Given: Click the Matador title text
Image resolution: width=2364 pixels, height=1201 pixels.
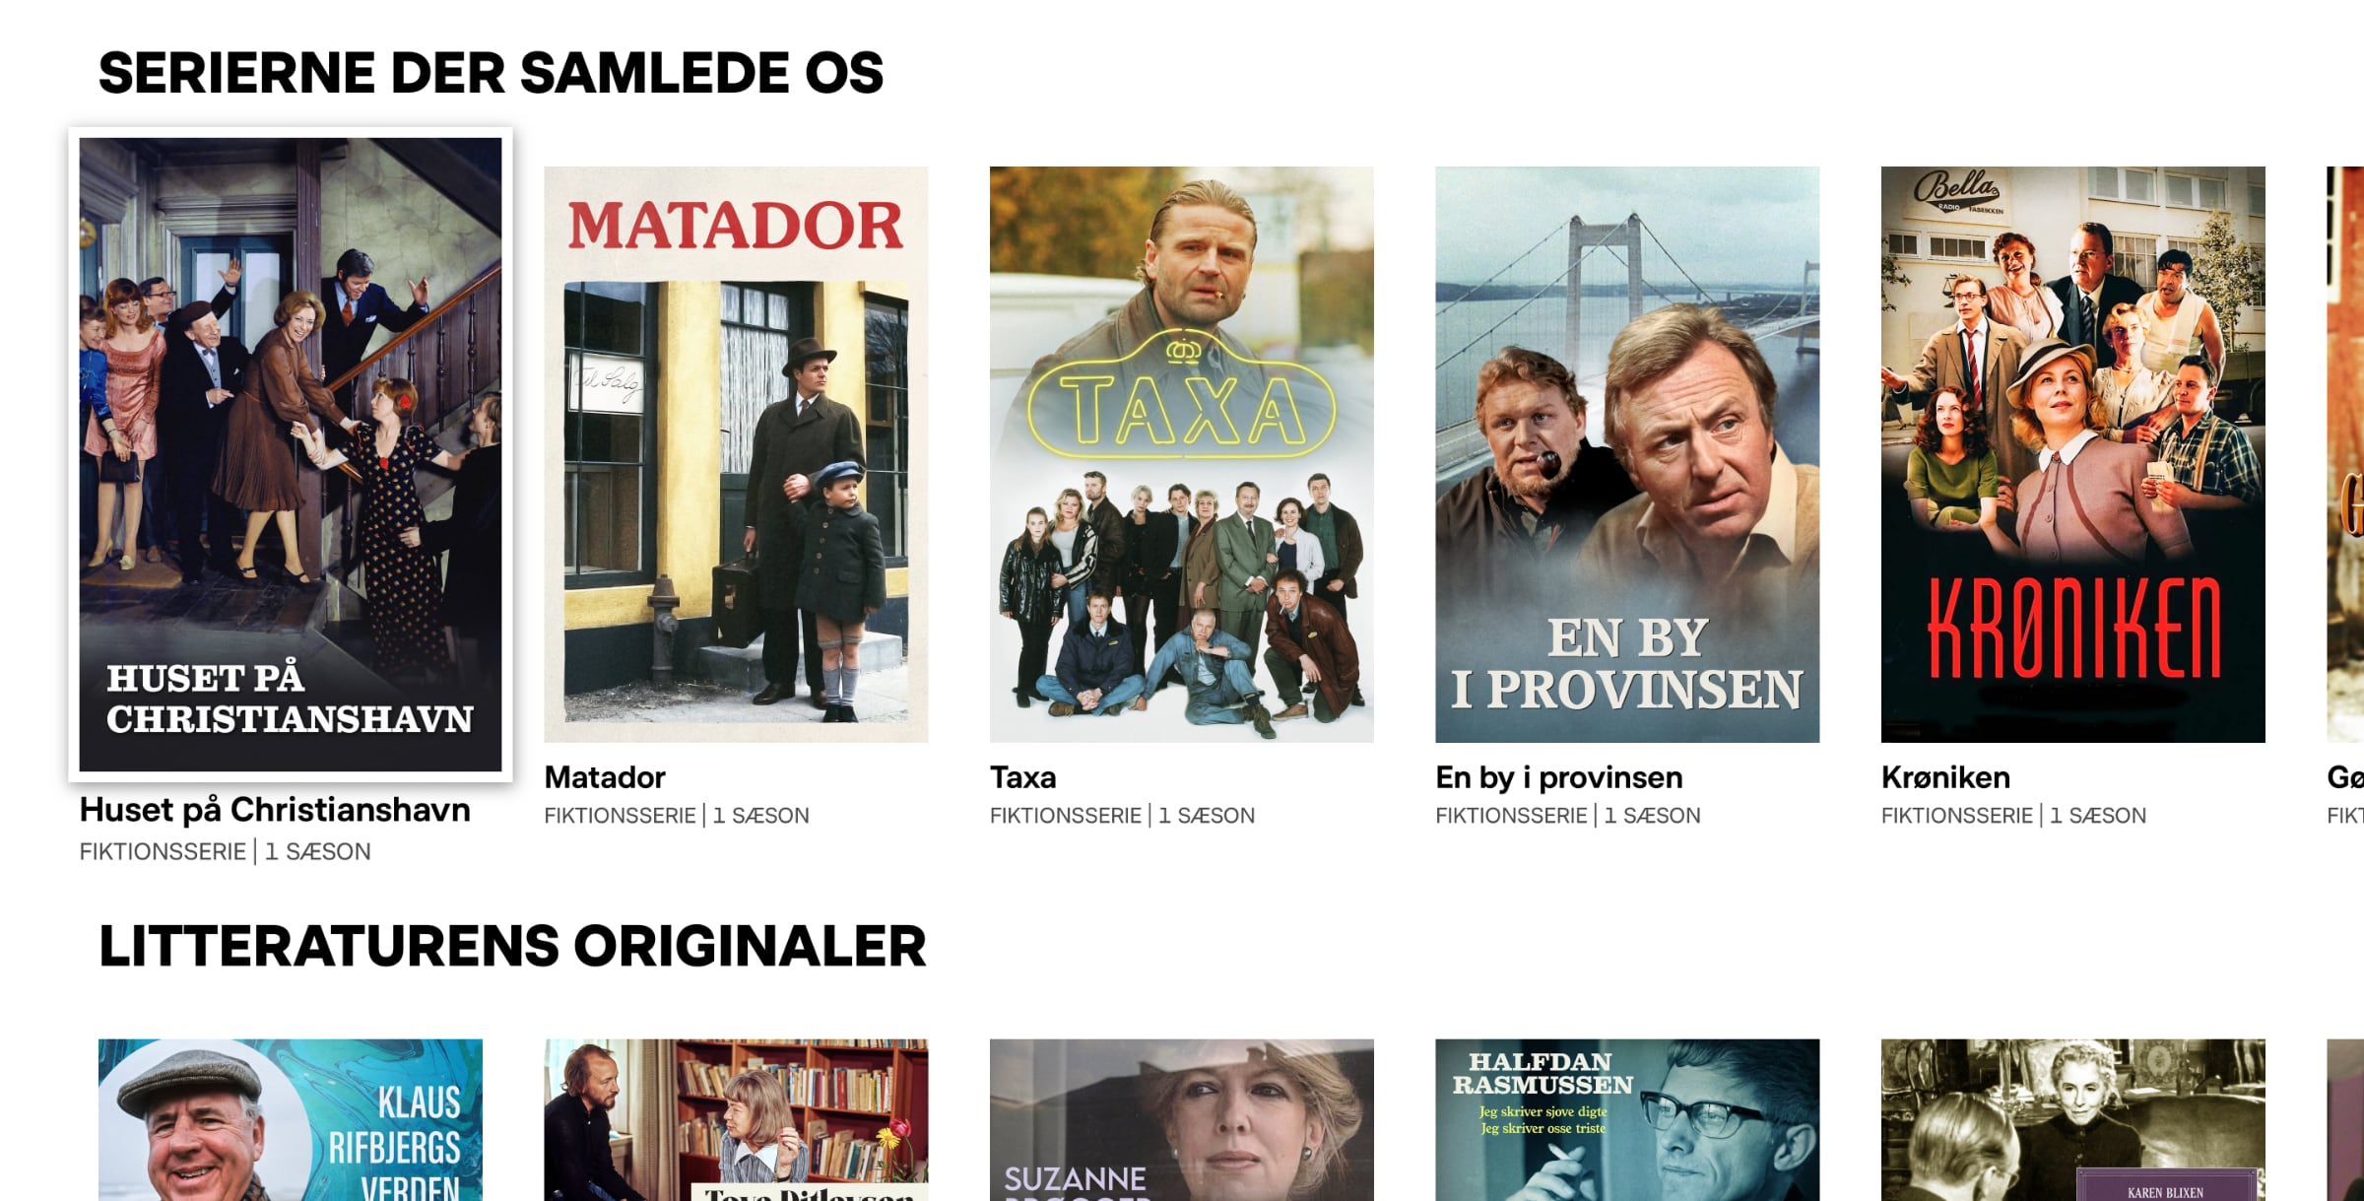Looking at the screenshot, I should (605, 777).
